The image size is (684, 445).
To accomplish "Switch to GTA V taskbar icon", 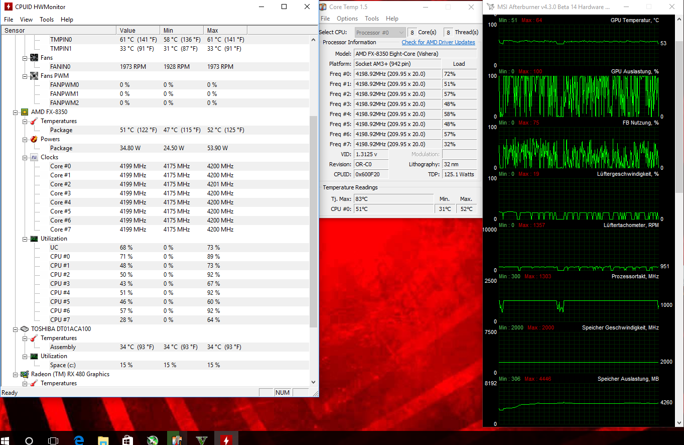I will click(202, 440).
